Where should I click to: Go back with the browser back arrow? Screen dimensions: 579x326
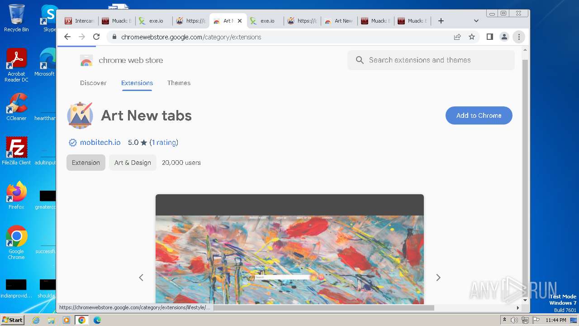pyautogui.click(x=67, y=37)
